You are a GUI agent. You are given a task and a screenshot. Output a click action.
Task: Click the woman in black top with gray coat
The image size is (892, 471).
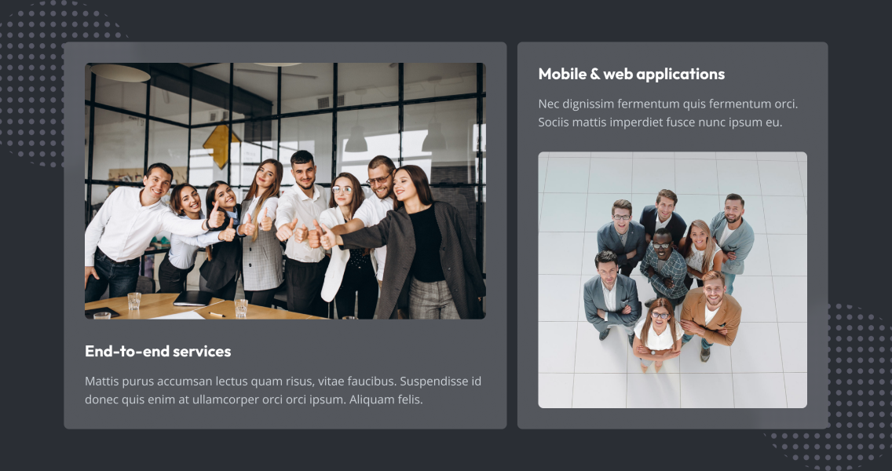(424, 242)
